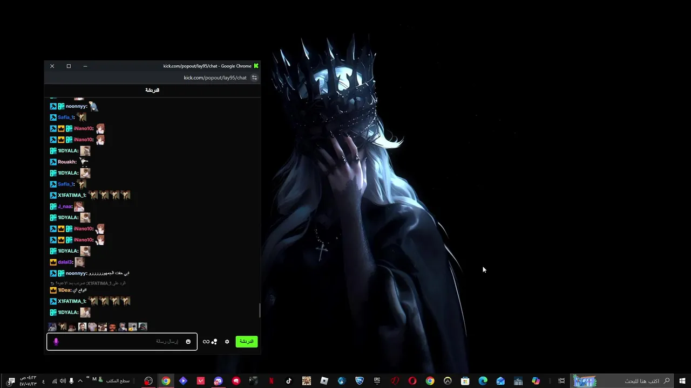Click the first emote in quick emote row
Image resolution: width=691 pixels, height=388 pixels.
52,327
